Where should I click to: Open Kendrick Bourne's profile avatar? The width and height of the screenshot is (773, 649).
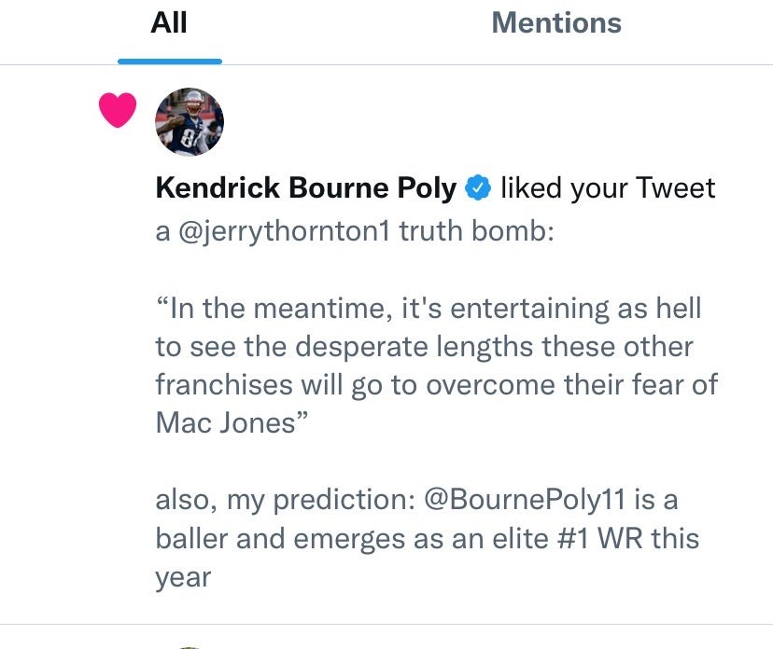[x=189, y=122]
